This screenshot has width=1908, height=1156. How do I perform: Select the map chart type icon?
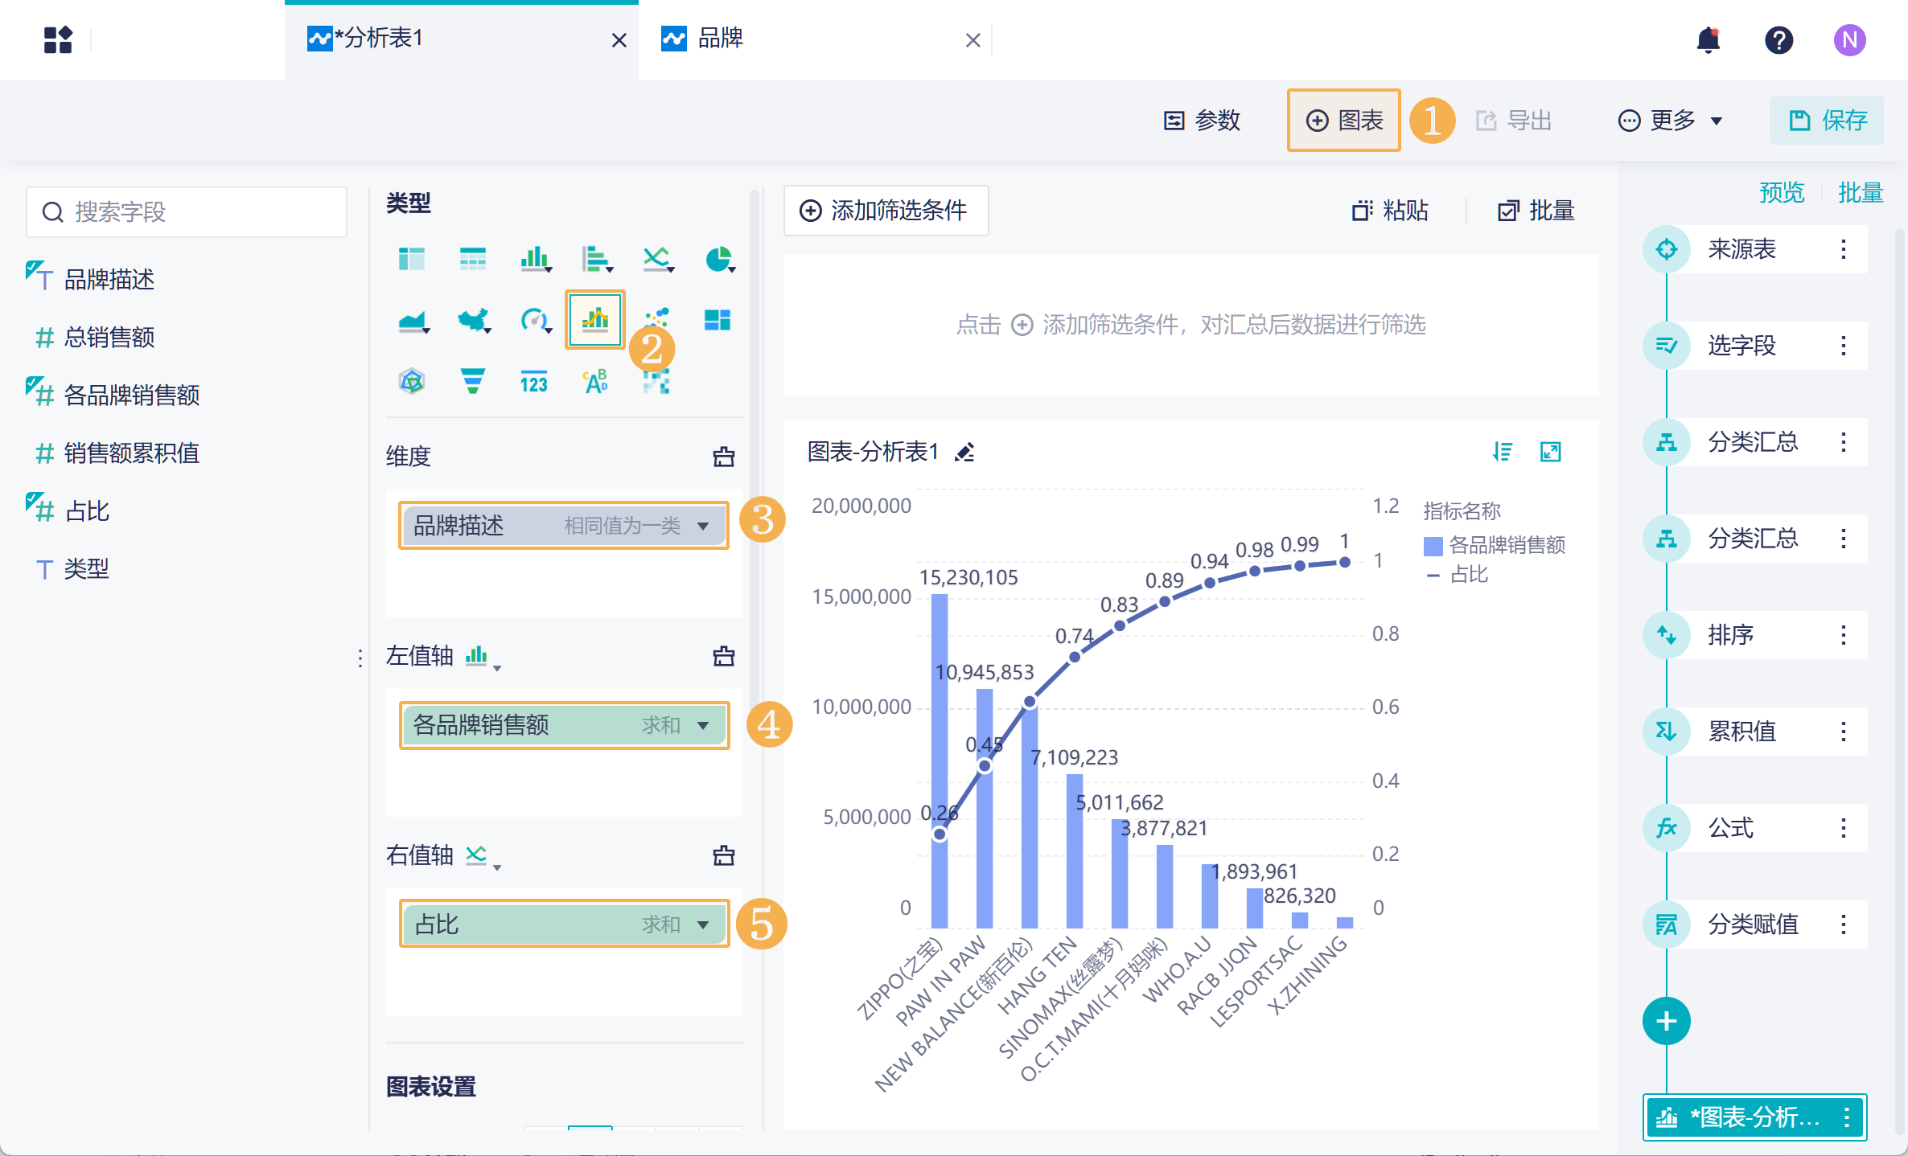pos(474,321)
